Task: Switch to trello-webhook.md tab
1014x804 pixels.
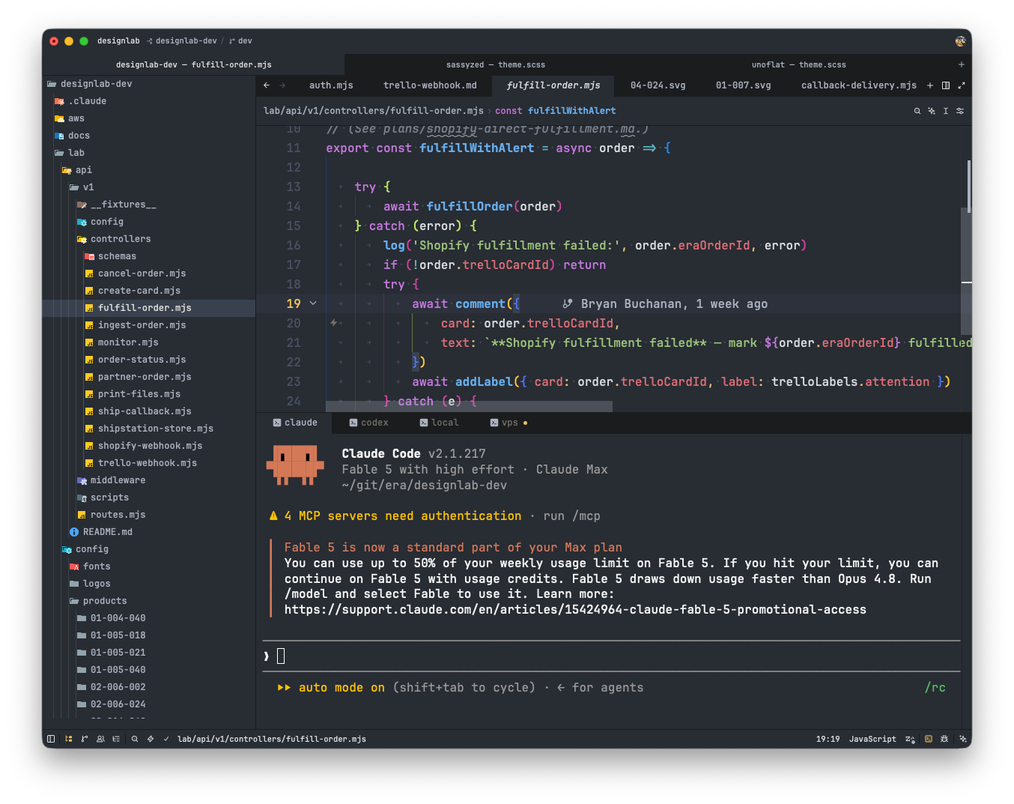Action: click(430, 85)
